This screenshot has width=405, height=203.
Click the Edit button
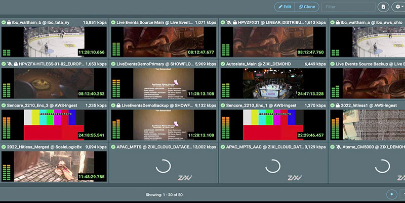click(285, 7)
